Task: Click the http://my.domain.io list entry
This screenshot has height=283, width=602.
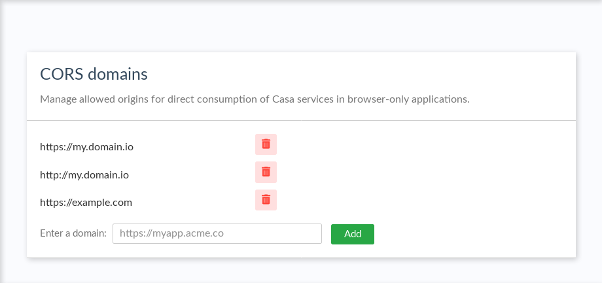Action: coord(84,175)
